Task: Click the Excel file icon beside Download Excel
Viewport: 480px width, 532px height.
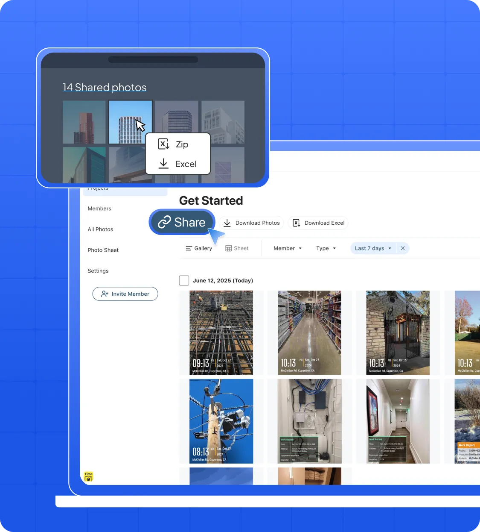Action: click(296, 223)
